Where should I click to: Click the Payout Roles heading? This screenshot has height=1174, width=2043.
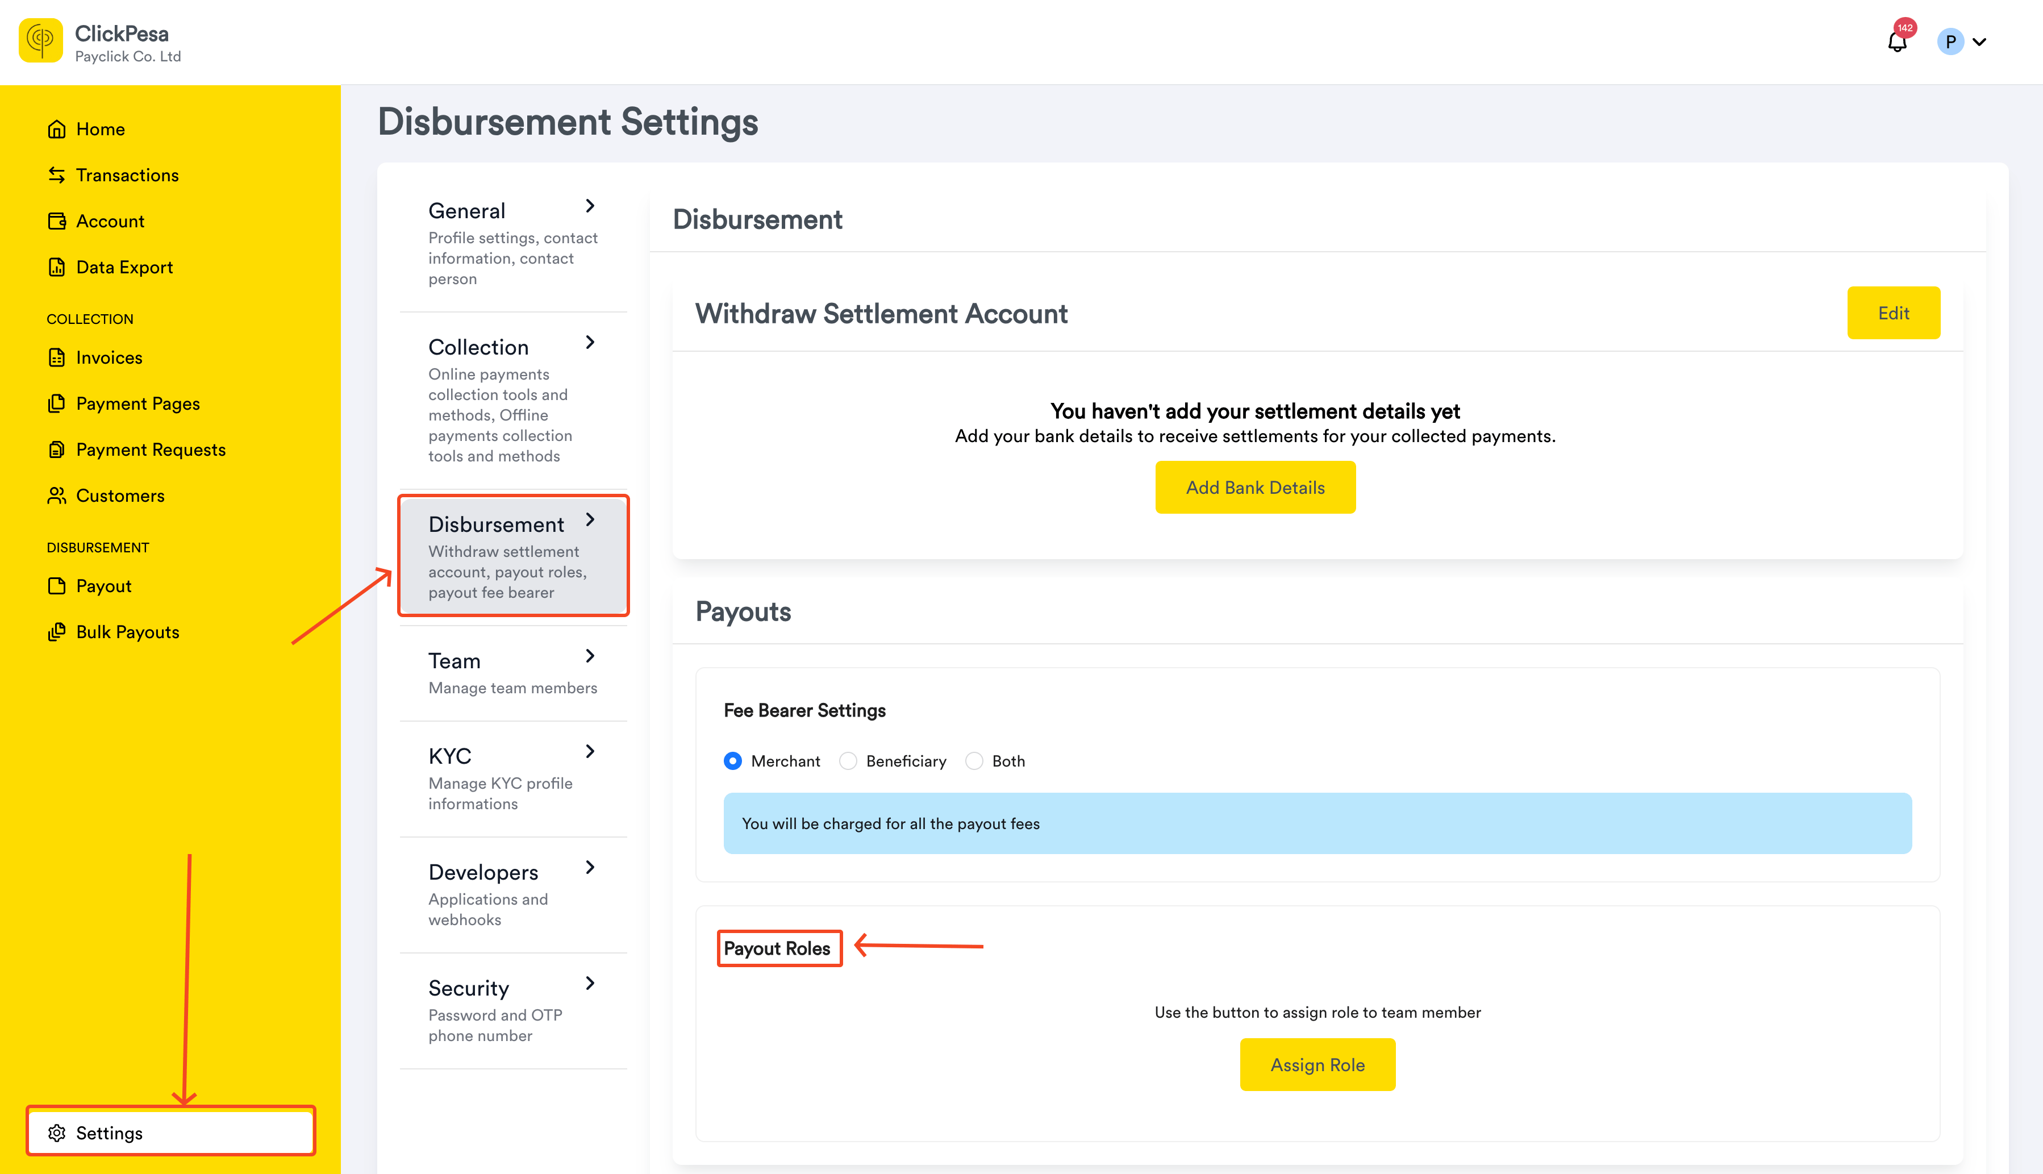pyautogui.click(x=777, y=948)
